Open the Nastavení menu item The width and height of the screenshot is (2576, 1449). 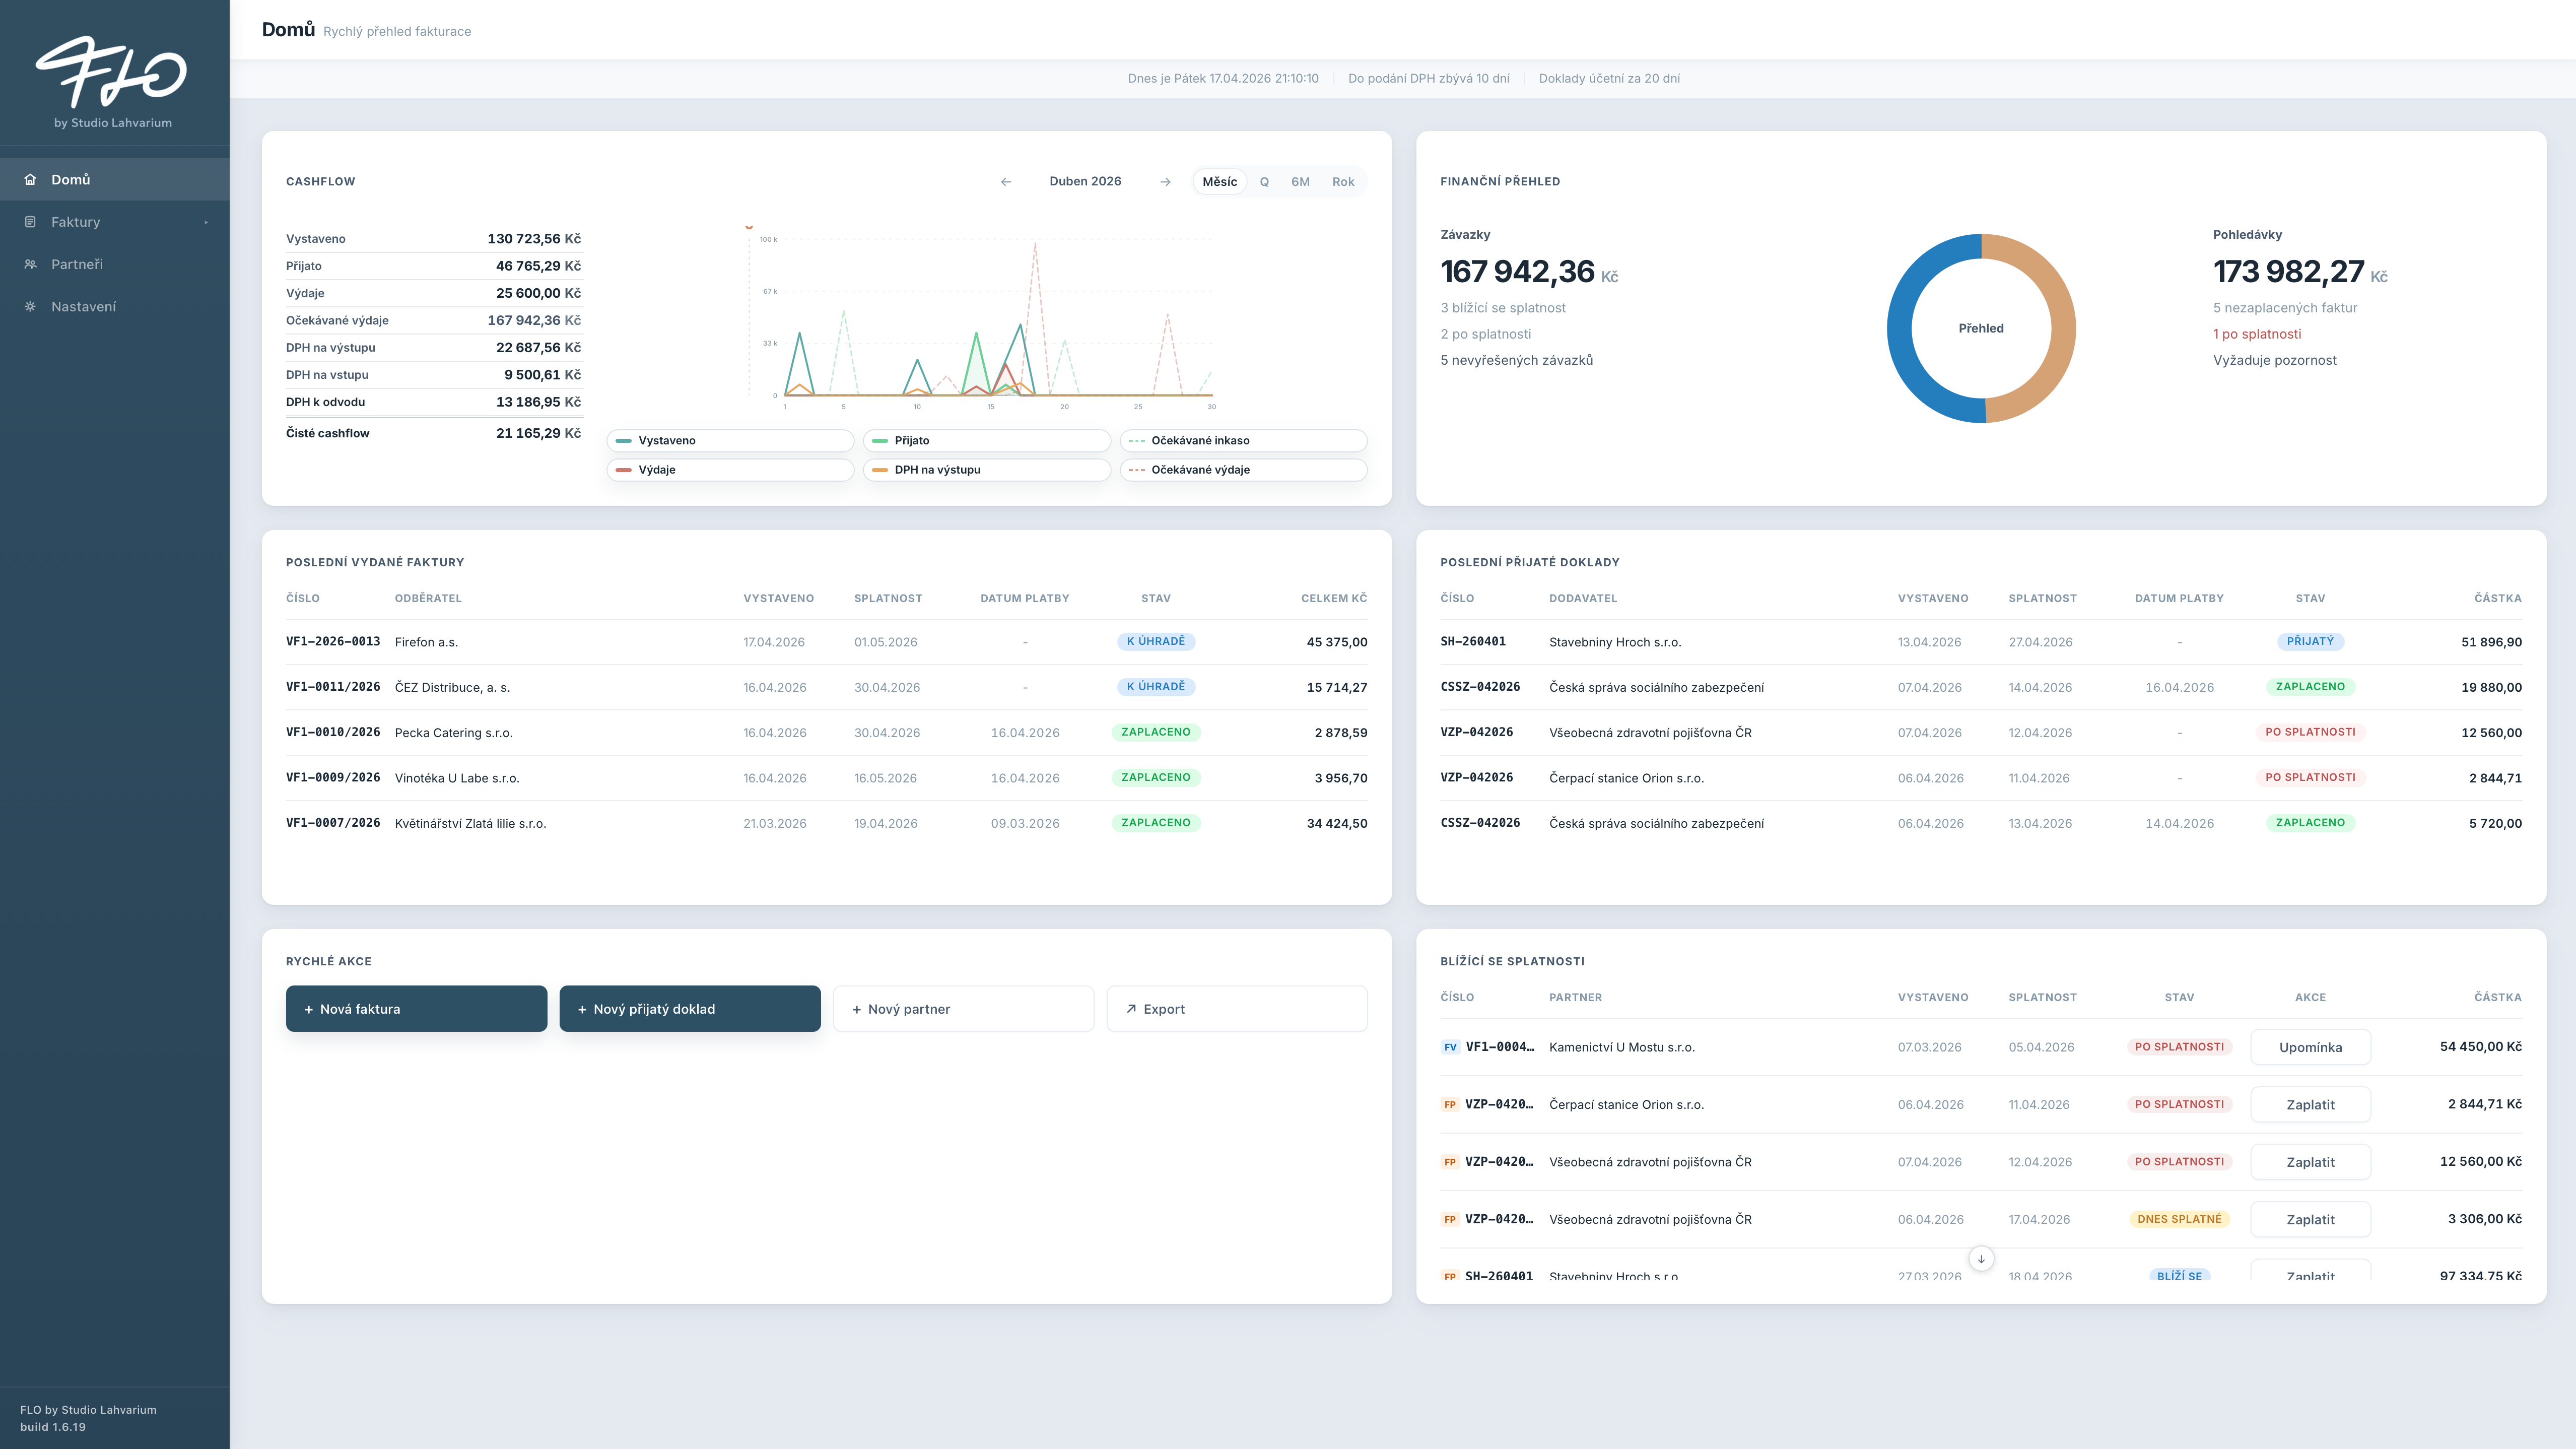click(x=115, y=307)
